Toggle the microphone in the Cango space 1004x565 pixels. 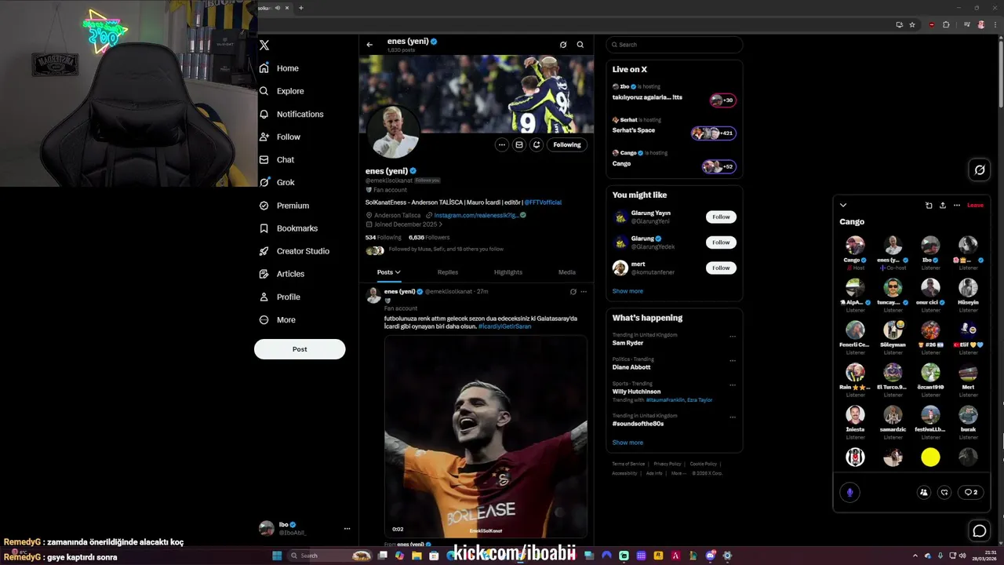[849, 492]
